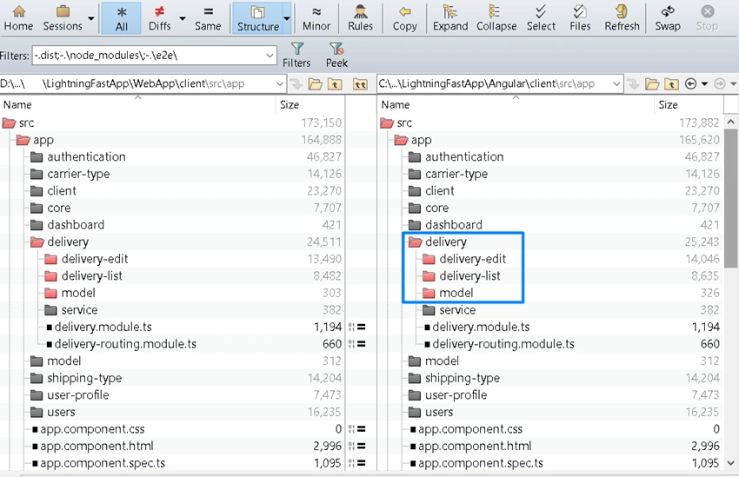Click the right pane grayed load arrow

point(634,84)
